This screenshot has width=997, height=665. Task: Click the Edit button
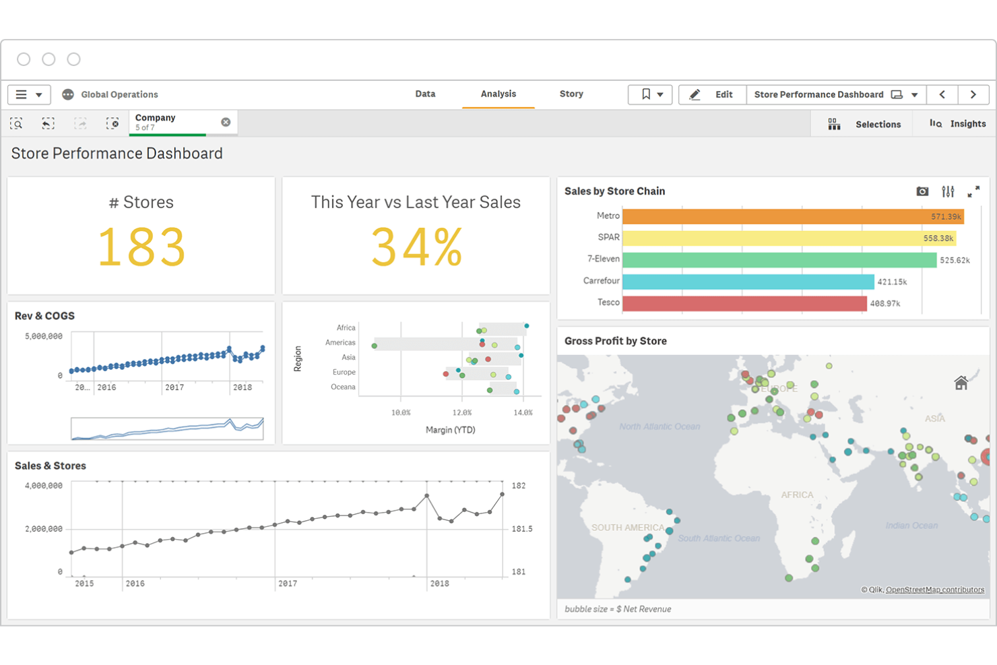pos(712,94)
